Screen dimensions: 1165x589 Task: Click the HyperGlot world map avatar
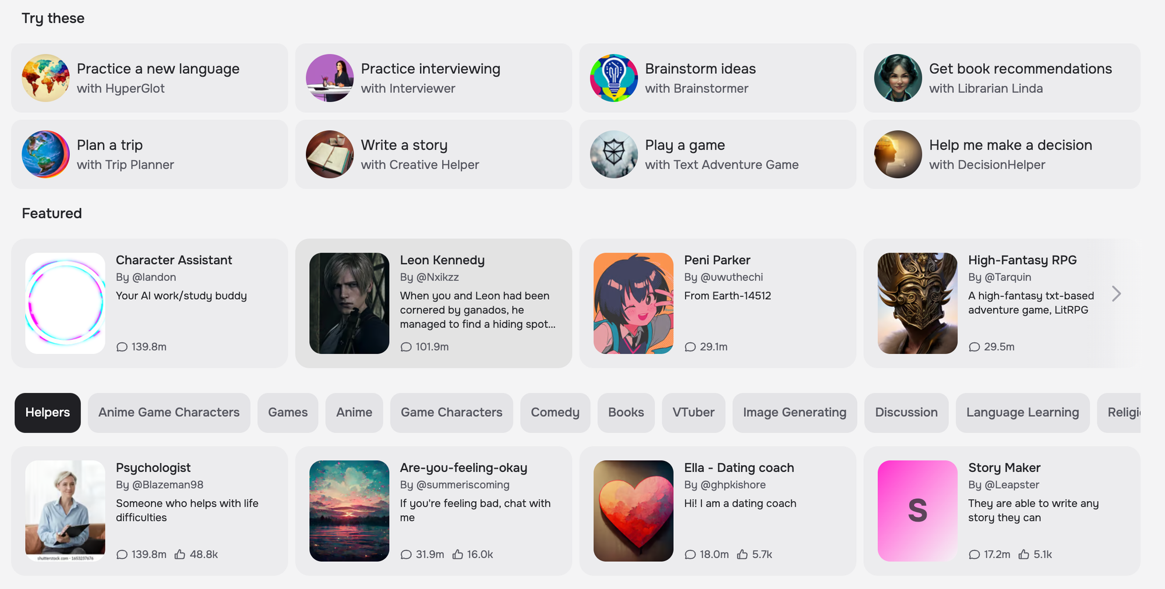tap(45, 78)
